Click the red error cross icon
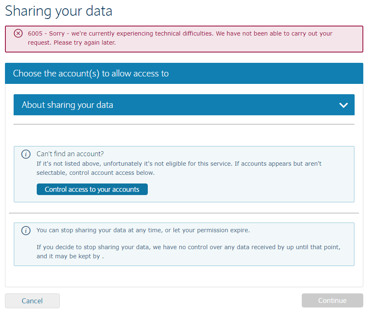 click(x=18, y=33)
